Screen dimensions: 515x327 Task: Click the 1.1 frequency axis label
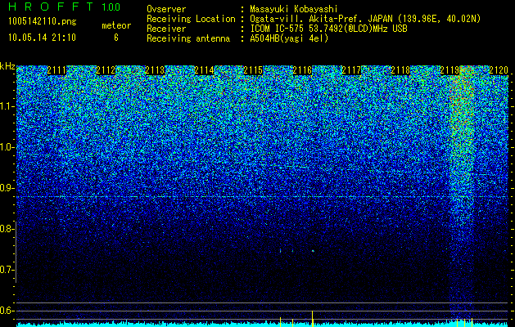(x=7, y=106)
